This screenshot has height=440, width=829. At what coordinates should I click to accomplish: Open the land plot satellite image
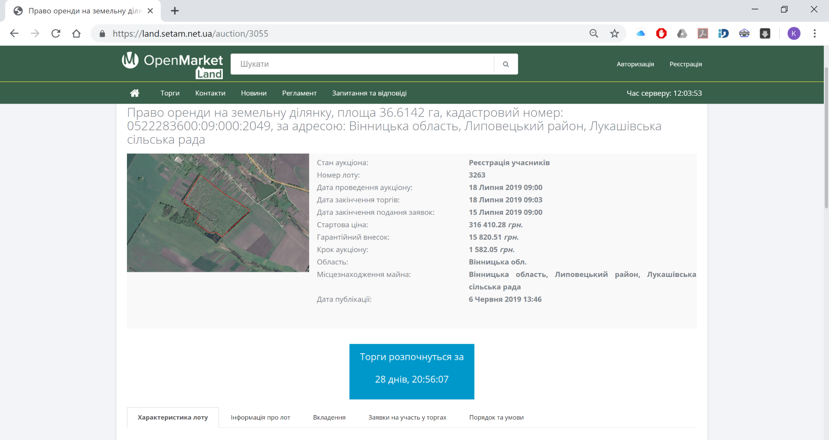218,213
